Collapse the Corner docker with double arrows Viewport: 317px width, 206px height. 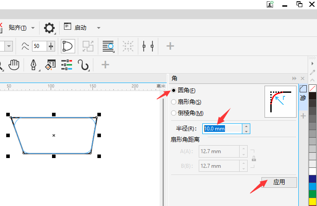[x=294, y=79]
